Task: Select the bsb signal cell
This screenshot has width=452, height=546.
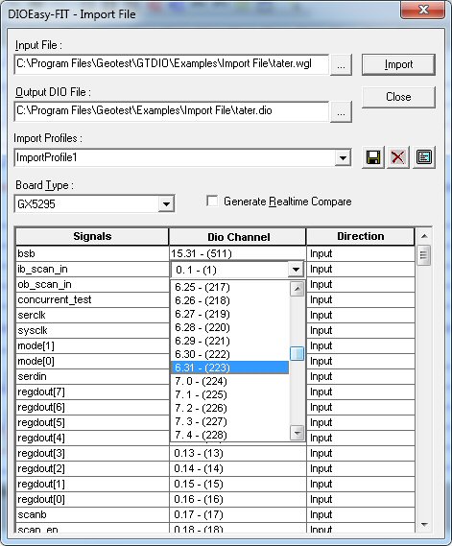Action: pos(92,253)
